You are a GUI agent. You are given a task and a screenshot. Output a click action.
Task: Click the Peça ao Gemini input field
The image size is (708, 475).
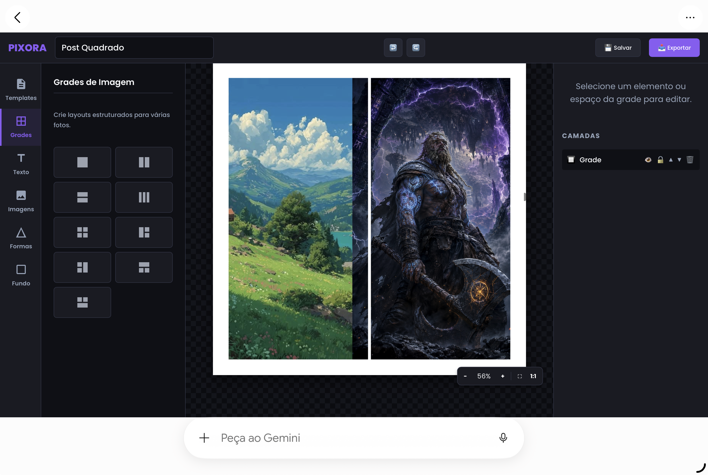[354, 438]
